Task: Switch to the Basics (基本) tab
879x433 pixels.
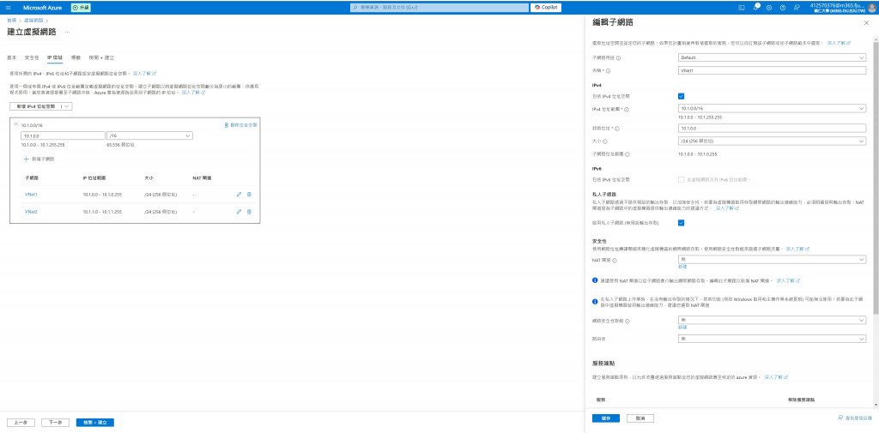Action: tap(12, 57)
